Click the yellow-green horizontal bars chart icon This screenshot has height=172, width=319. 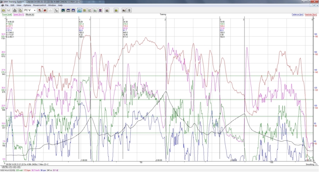pos(85,10)
